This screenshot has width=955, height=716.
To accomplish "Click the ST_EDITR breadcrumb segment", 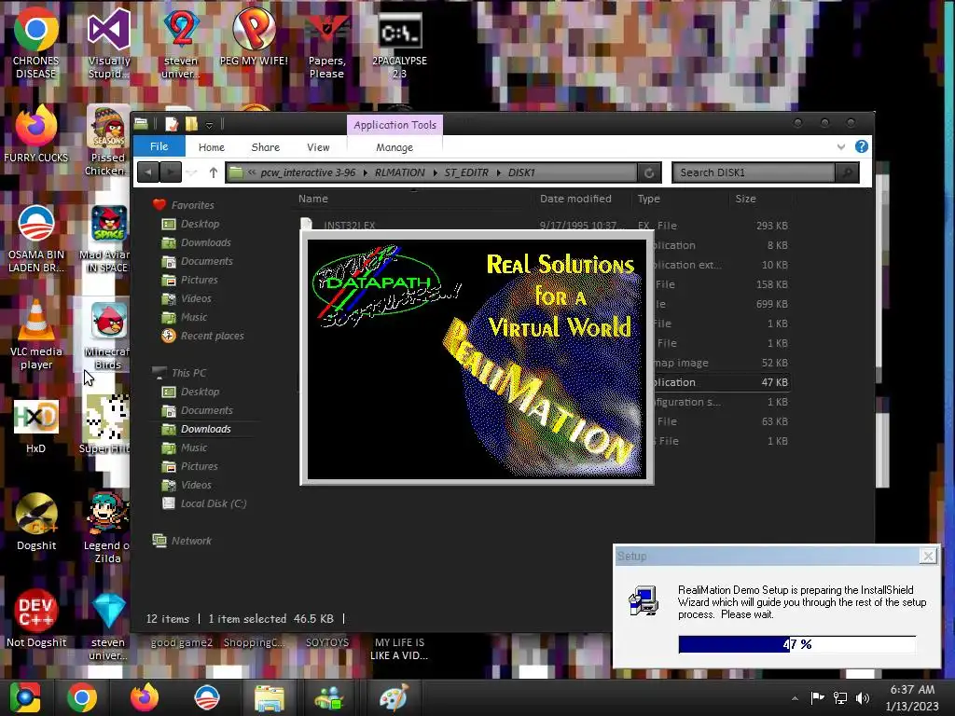I will (x=466, y=172).
